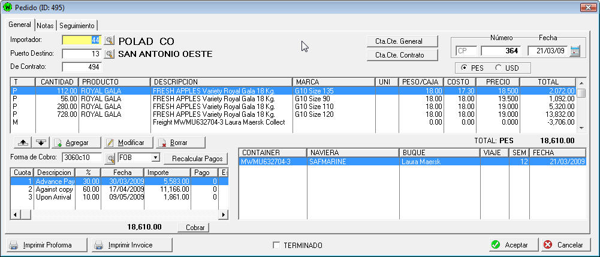Viewport: 600px width, 257px height.
Task: Open the calendar picker next to Fecha
Action: pos(575,51)
